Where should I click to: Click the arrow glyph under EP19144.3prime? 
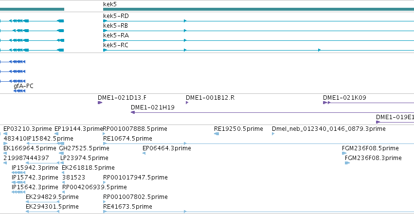56,134
